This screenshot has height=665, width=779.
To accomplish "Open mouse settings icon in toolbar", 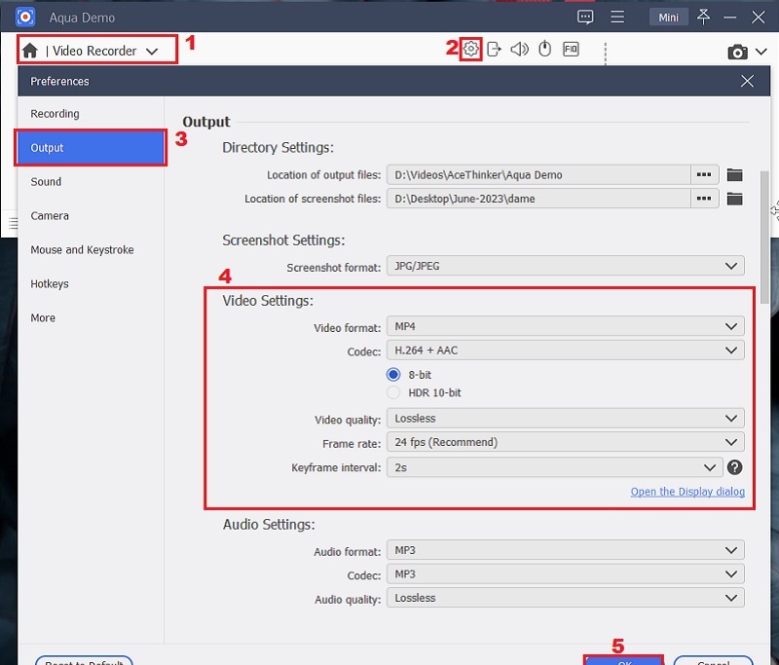I will point(545,49).
